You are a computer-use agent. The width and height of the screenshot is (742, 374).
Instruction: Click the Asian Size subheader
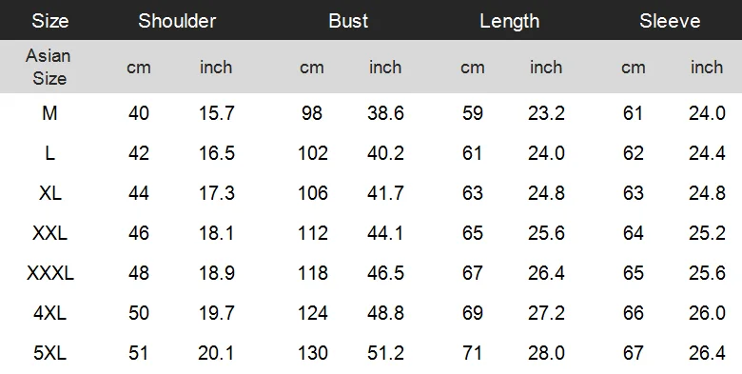pyautogui.click(x=49, y=67)
